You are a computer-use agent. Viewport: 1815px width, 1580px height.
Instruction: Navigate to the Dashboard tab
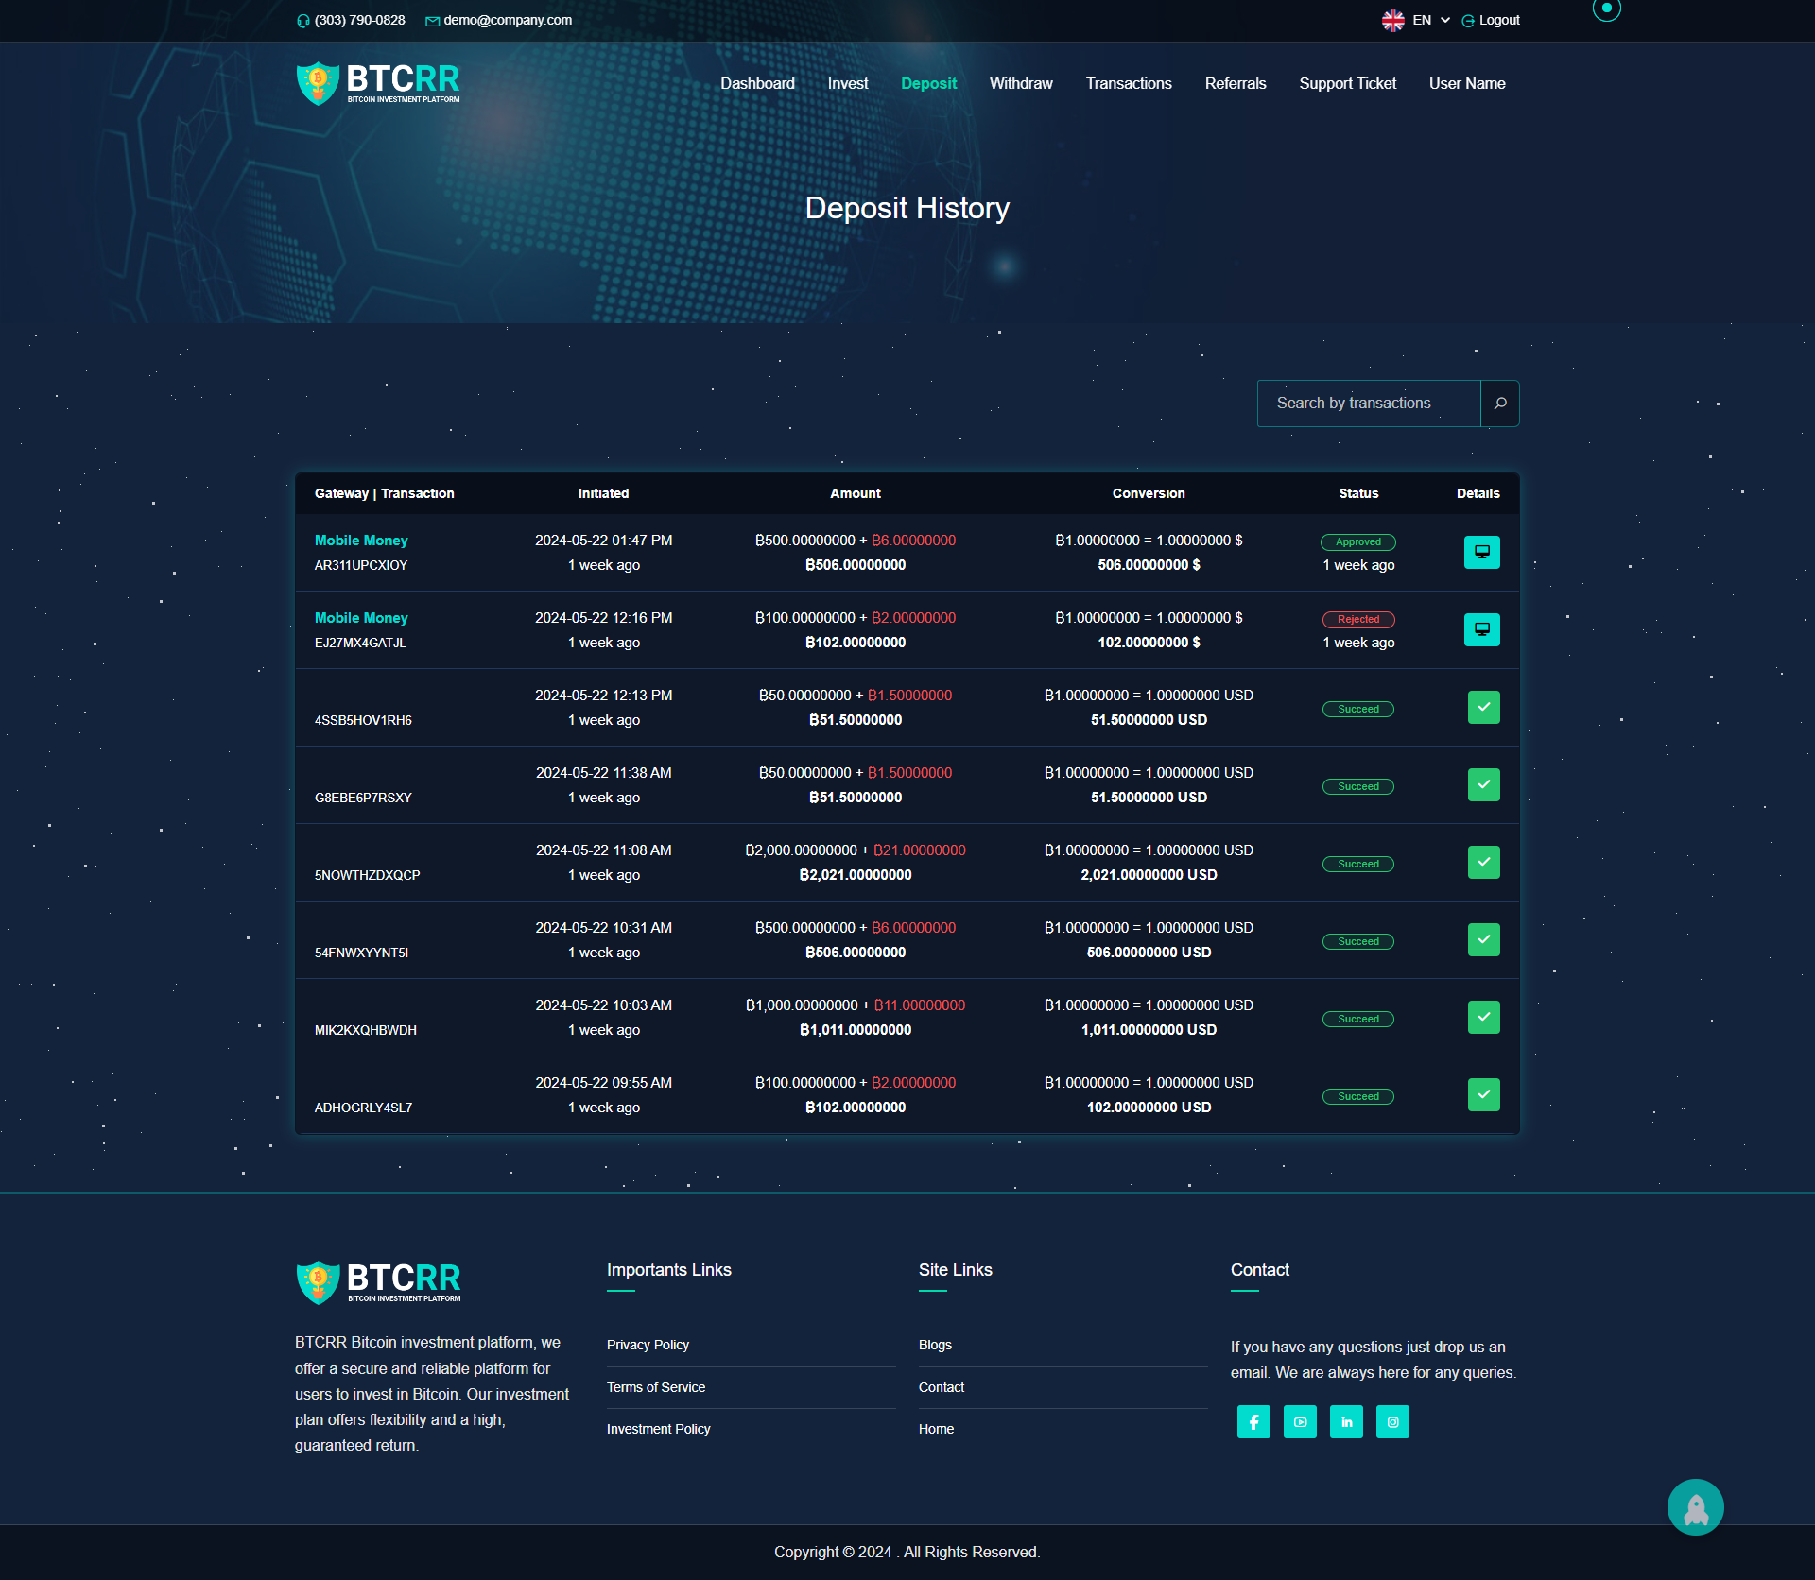(756, 83)
